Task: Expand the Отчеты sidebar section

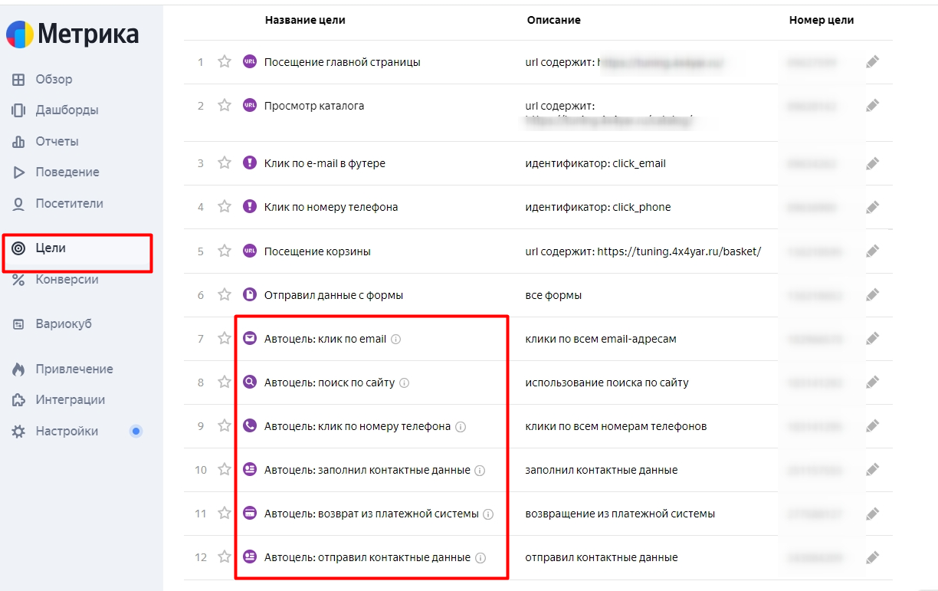Action: (x=57, y=142)
